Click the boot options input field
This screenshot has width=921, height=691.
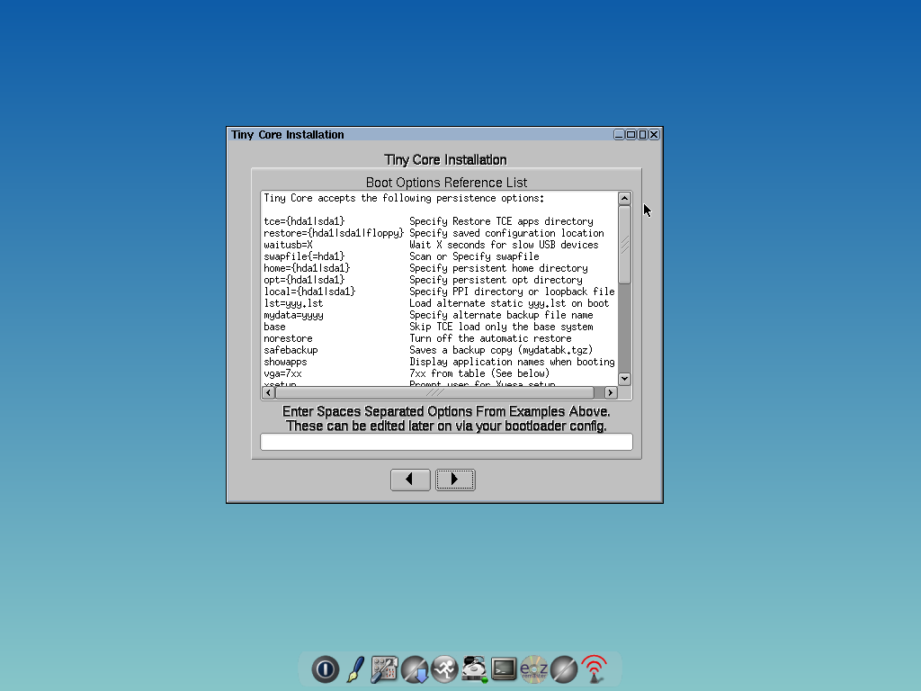(x=446, y=441)
